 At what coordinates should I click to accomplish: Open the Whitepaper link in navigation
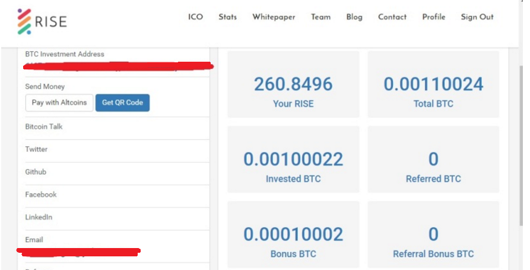click(x=274, y=17)
